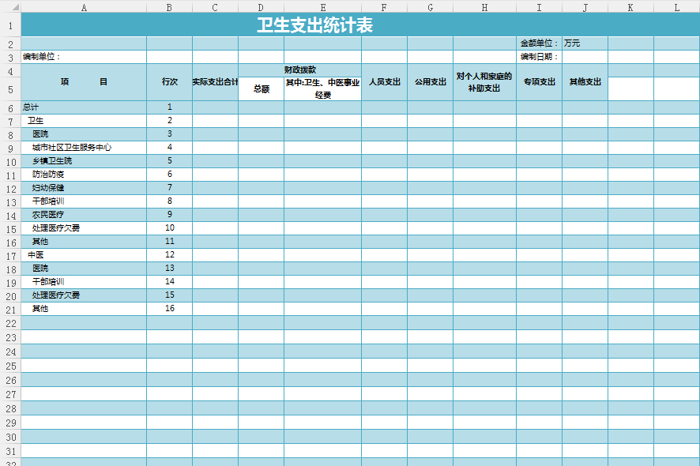700x466 pixels.
Task: Click the 妇幼保健 cell
Action: pyautogui.click(x=84, y=188)
